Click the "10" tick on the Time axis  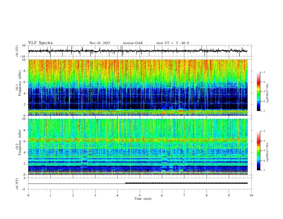click(x=251, y=195)
